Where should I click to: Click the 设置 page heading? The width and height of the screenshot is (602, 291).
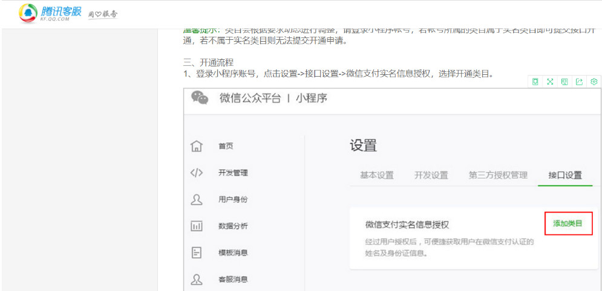pyautogui.click(x=363, y=145)
